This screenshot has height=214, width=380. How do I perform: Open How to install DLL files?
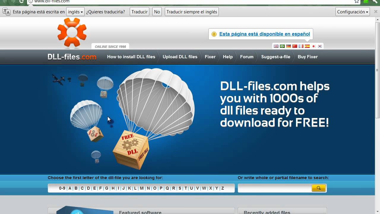131,57
